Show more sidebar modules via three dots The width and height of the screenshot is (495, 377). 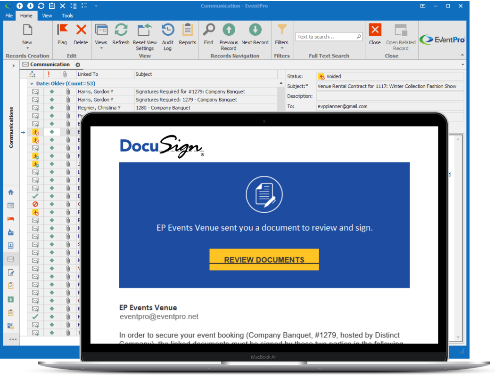(13, 339)
